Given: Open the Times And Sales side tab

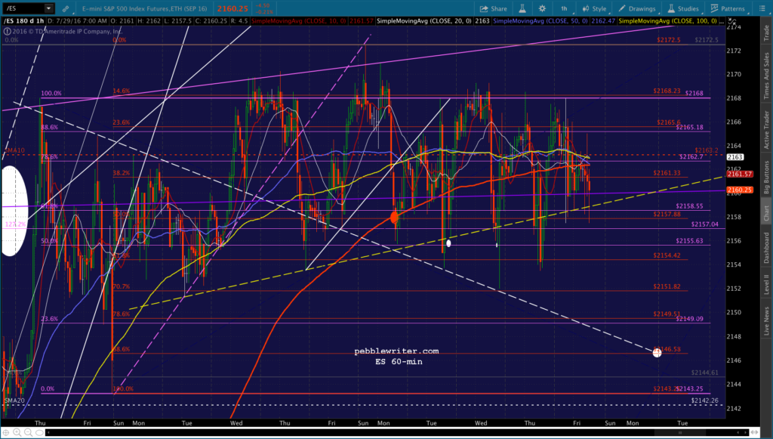Looking at the screenshot, I should pyautogui.click(x=766, y=76).
